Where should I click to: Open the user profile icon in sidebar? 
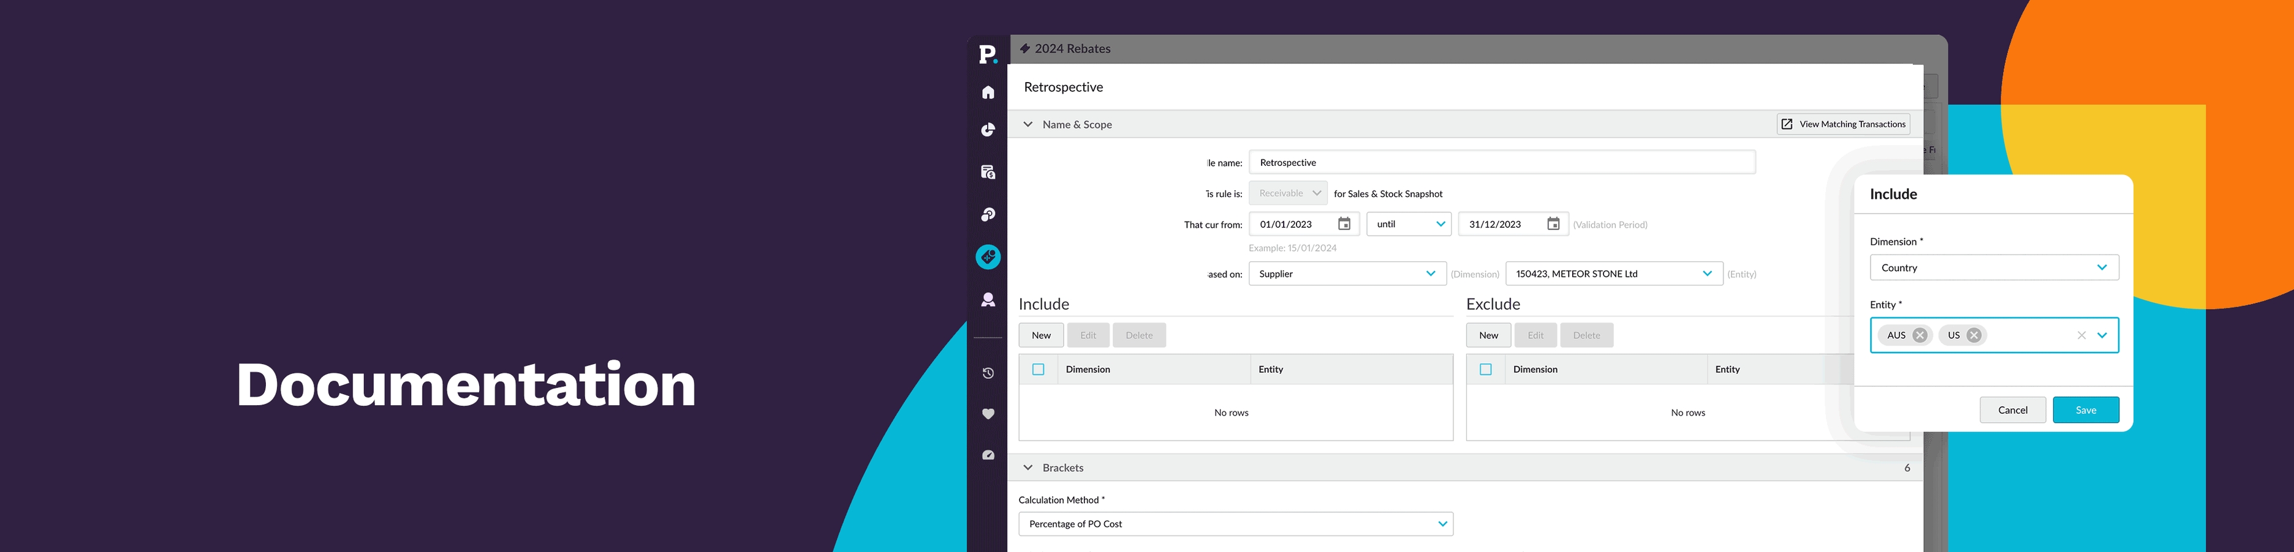click(x=988, y=300)
